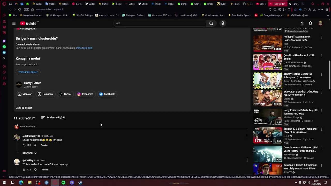The width and height of the screenshot is (331, 186).
Task: Expand the 365 yanıt replies
Action: point(30,153)
